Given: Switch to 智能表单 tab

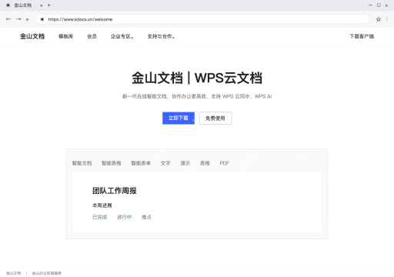Looking at the screenshot, I should pyautogui.click(x=141, y=163).
